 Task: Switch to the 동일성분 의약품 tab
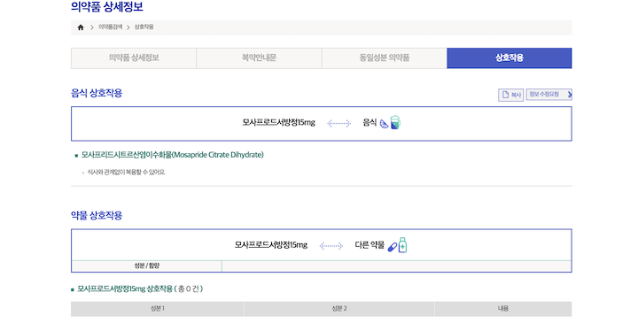tap(385, 58)
